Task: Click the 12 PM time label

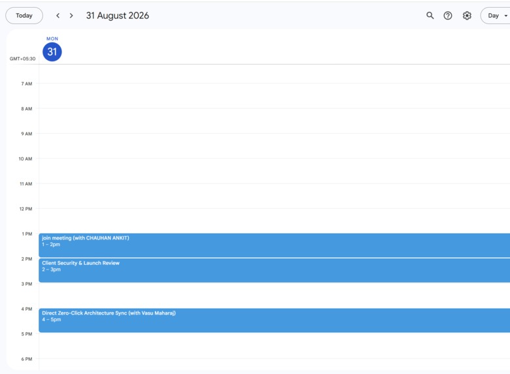Action: (x=25, y=209)
